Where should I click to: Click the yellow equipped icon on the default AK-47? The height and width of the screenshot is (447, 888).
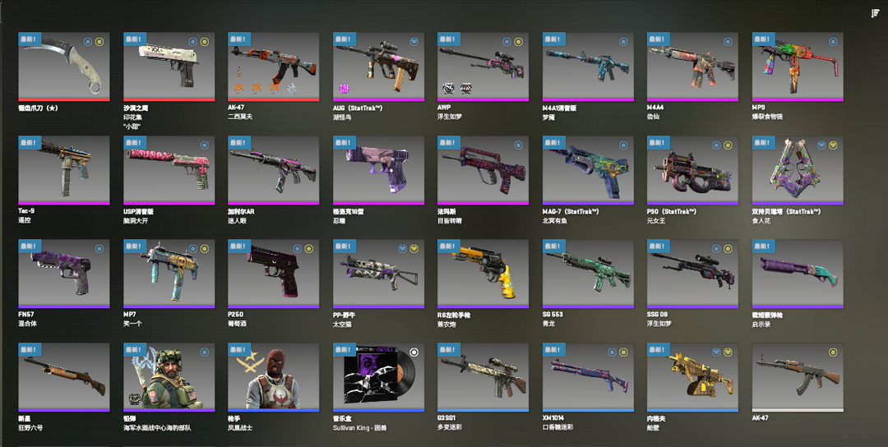[x=833, y=353]
